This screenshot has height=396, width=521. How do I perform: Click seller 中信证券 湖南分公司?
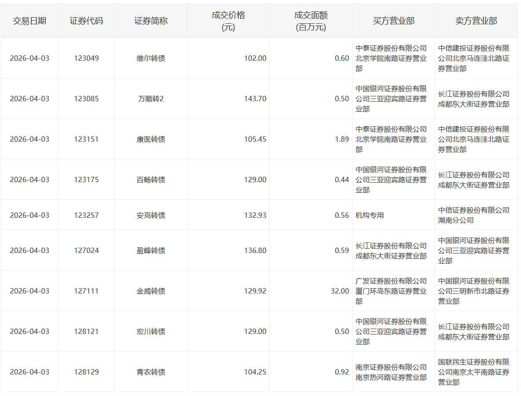coord(473,215)
